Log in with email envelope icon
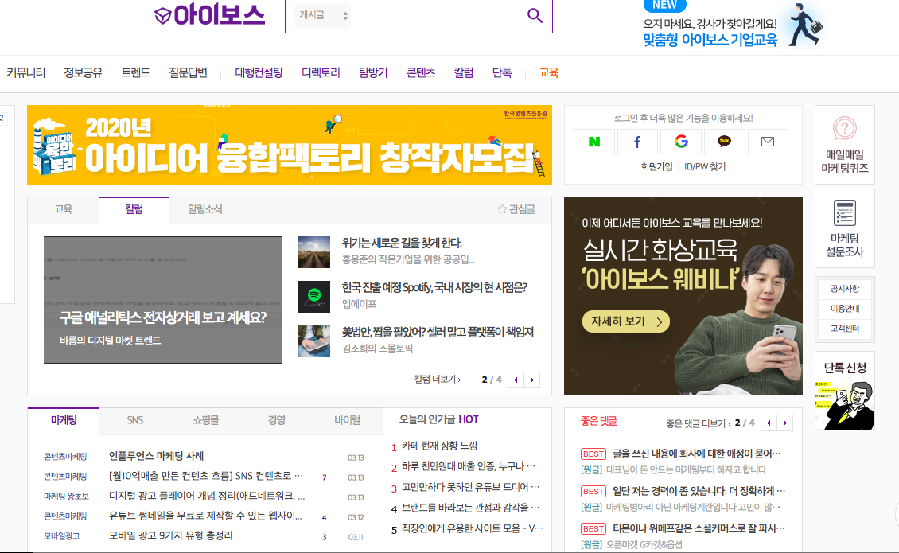Image resolution: width=899 pixels, height=553 pixels. (768, 142)
